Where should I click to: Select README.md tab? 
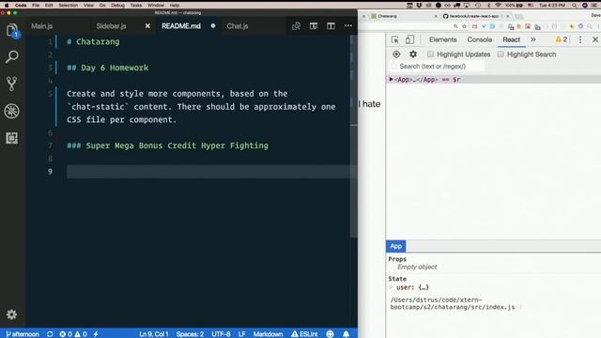181,26
